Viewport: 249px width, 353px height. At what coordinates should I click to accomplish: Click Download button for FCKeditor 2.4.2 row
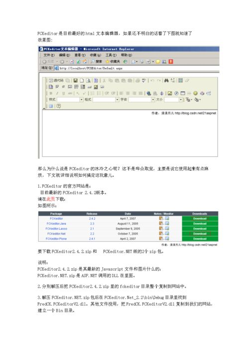(200, 218)
